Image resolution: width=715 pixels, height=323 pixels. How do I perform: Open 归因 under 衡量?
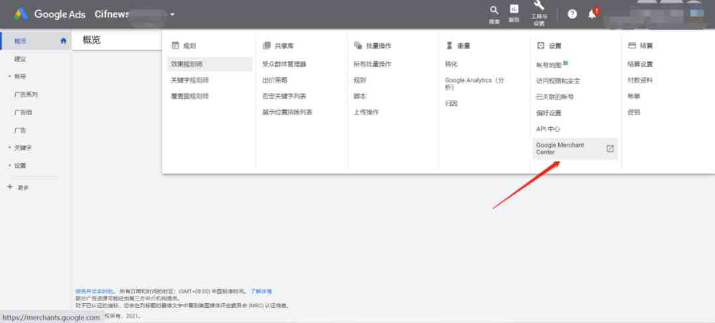coord(451,103)
